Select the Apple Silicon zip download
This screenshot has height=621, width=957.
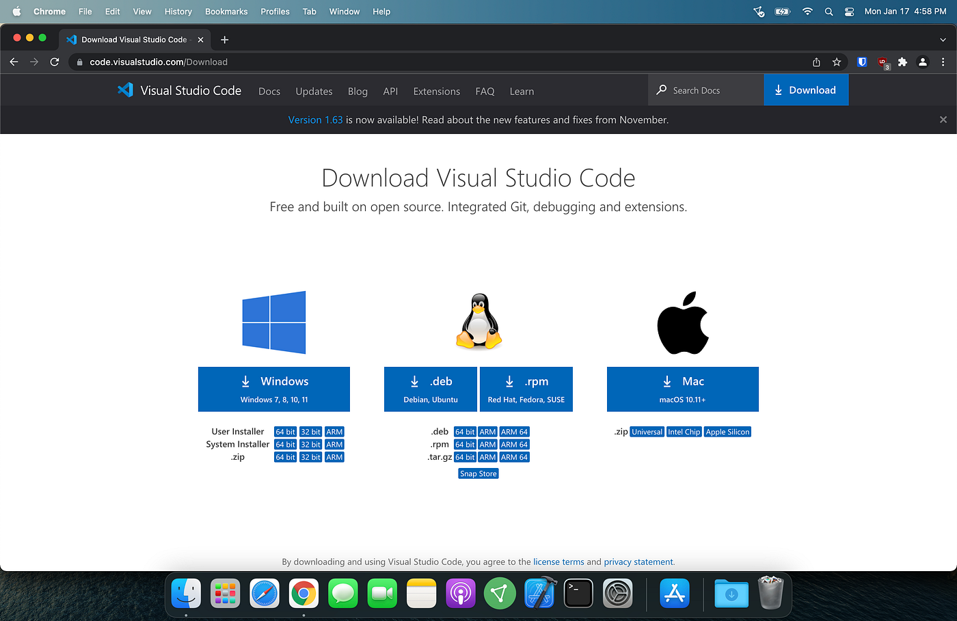[x=727, y=431]
